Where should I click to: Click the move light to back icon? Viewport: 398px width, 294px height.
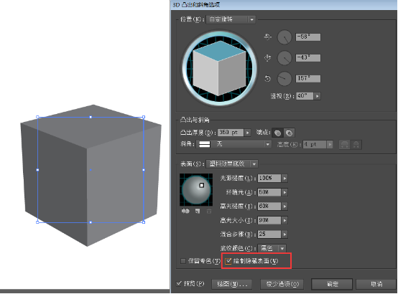185,211
